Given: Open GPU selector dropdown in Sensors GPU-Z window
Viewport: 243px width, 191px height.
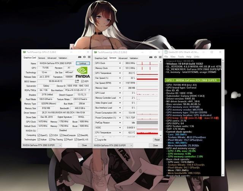Looking at the screenshot, I should click(113, 145).
